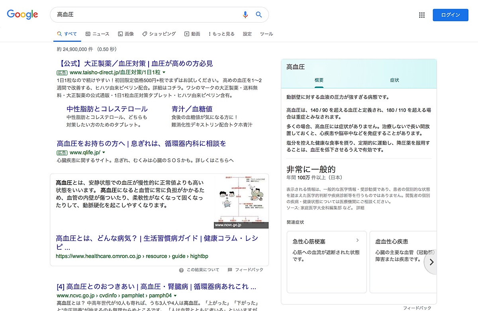Click the Google logo
478x311 pixels.
[x=22, y=14]
